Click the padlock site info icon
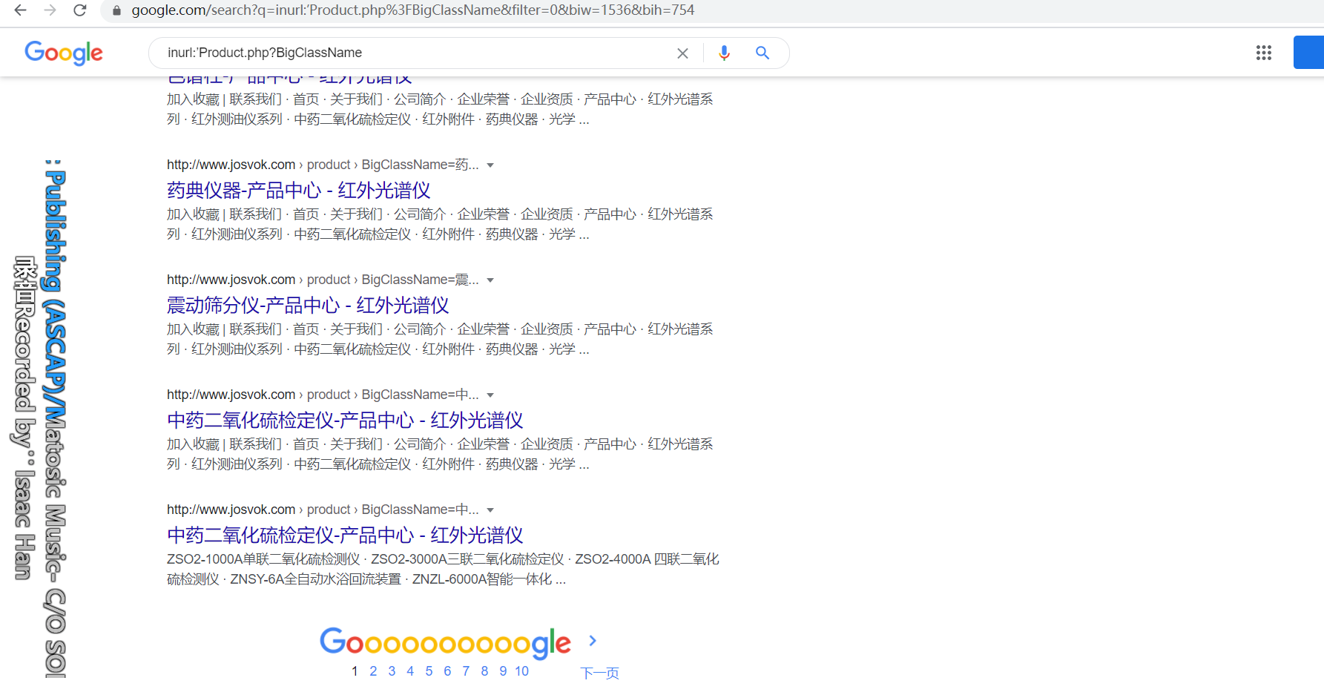This screenshot has height=692, width=1324. pyautogui.click(x=116, y=10)
